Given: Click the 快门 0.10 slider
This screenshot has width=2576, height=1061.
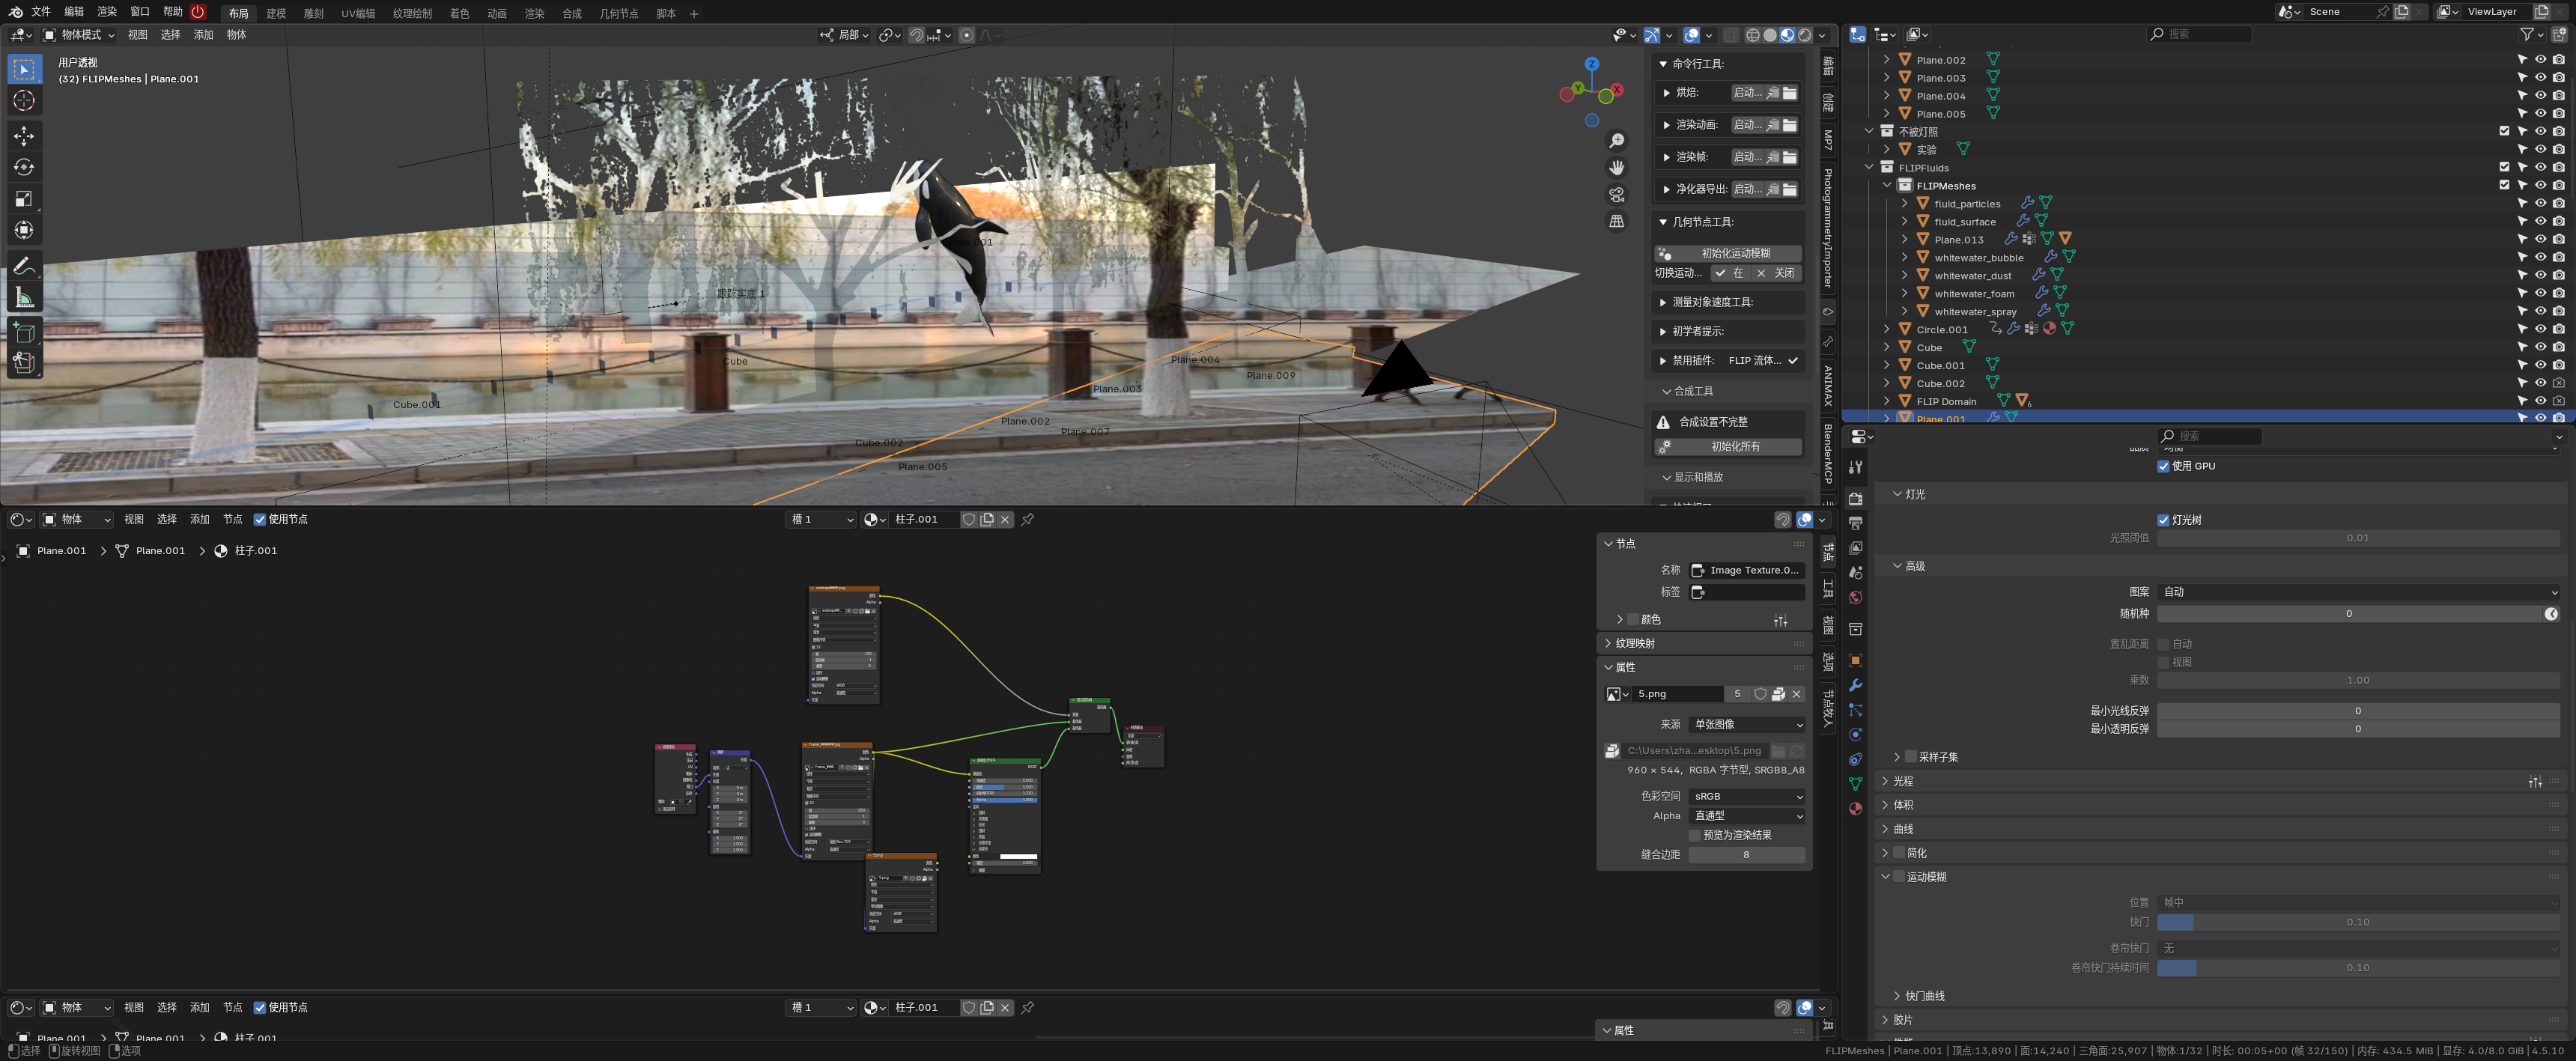Looking at the screenshot, I should pyautogui.click(x=2359, y=922).
